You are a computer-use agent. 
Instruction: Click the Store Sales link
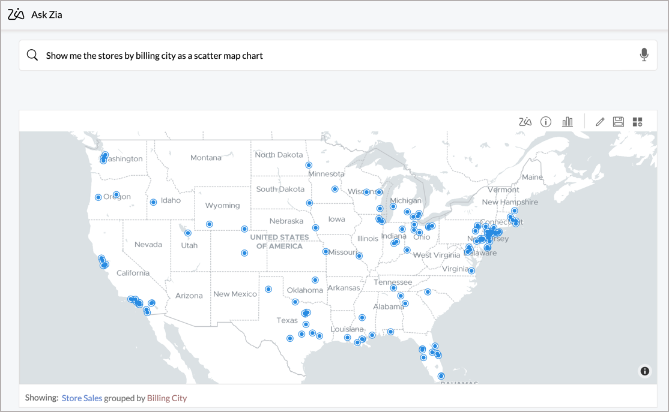pyautogui.click(x=82, y=398)
